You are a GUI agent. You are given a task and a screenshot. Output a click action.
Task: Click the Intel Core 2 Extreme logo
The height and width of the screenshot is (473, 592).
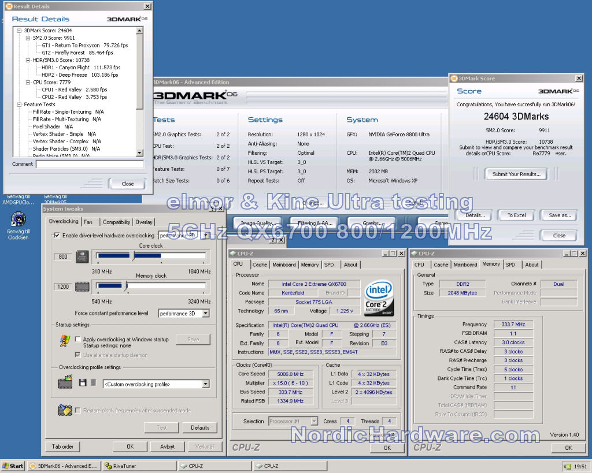point(379,298)
